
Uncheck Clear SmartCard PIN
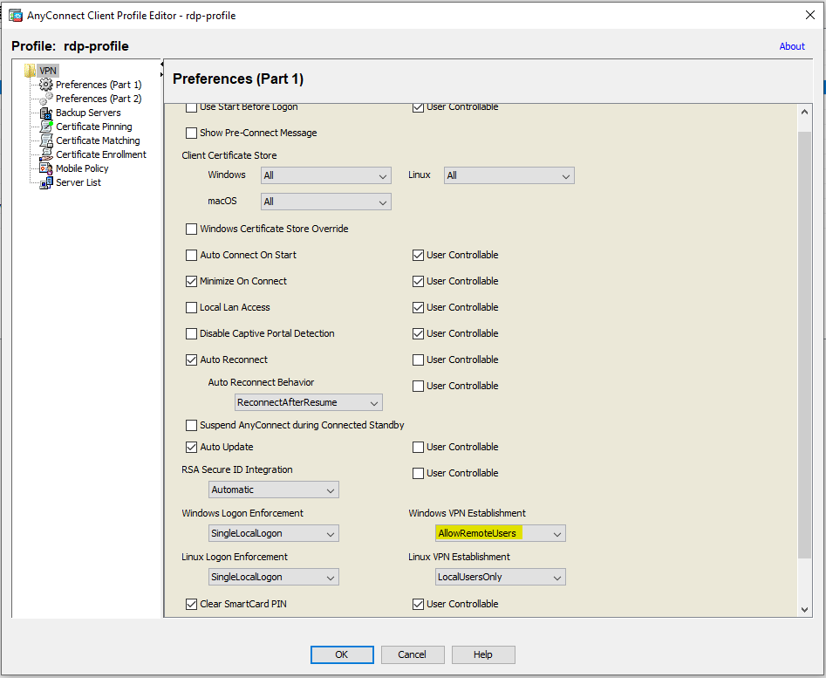191,604
